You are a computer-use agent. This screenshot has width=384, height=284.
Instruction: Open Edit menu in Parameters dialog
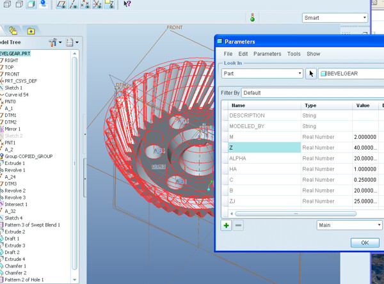pyautogui.click(x=243, y=54)
